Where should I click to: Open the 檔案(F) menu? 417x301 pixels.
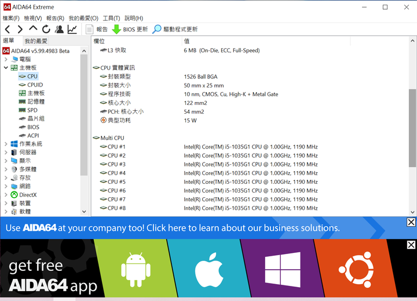coord(11,18)
